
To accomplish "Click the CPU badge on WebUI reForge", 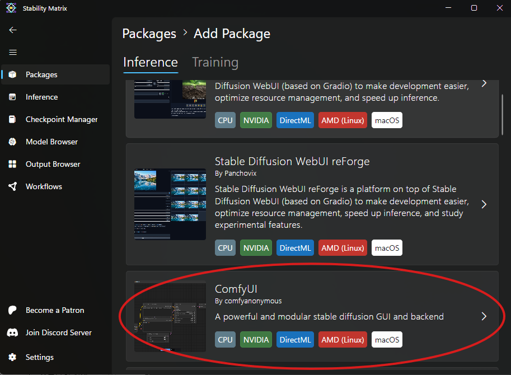I will [x=225, y=248].
